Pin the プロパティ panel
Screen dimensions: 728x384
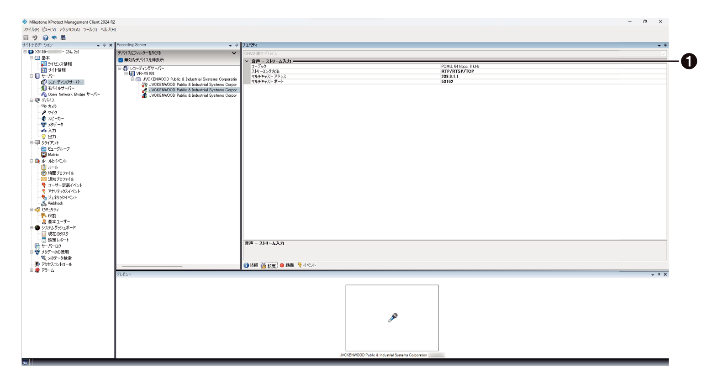tap(665, 45)
